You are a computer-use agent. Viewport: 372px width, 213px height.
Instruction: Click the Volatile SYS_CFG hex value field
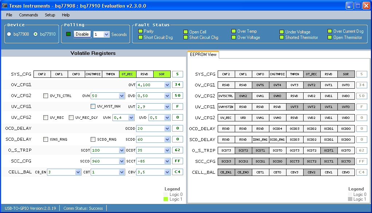pyautogui.click(x=178, y=74)
